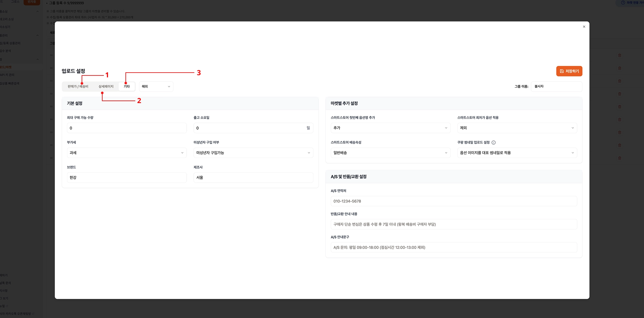The width and height of the screenshot is (644, 318).
Task: Expand the 쿠팡 썸네일 업로드 설정 dropdown
Action: pyautogui.click(x=517, y=153)
